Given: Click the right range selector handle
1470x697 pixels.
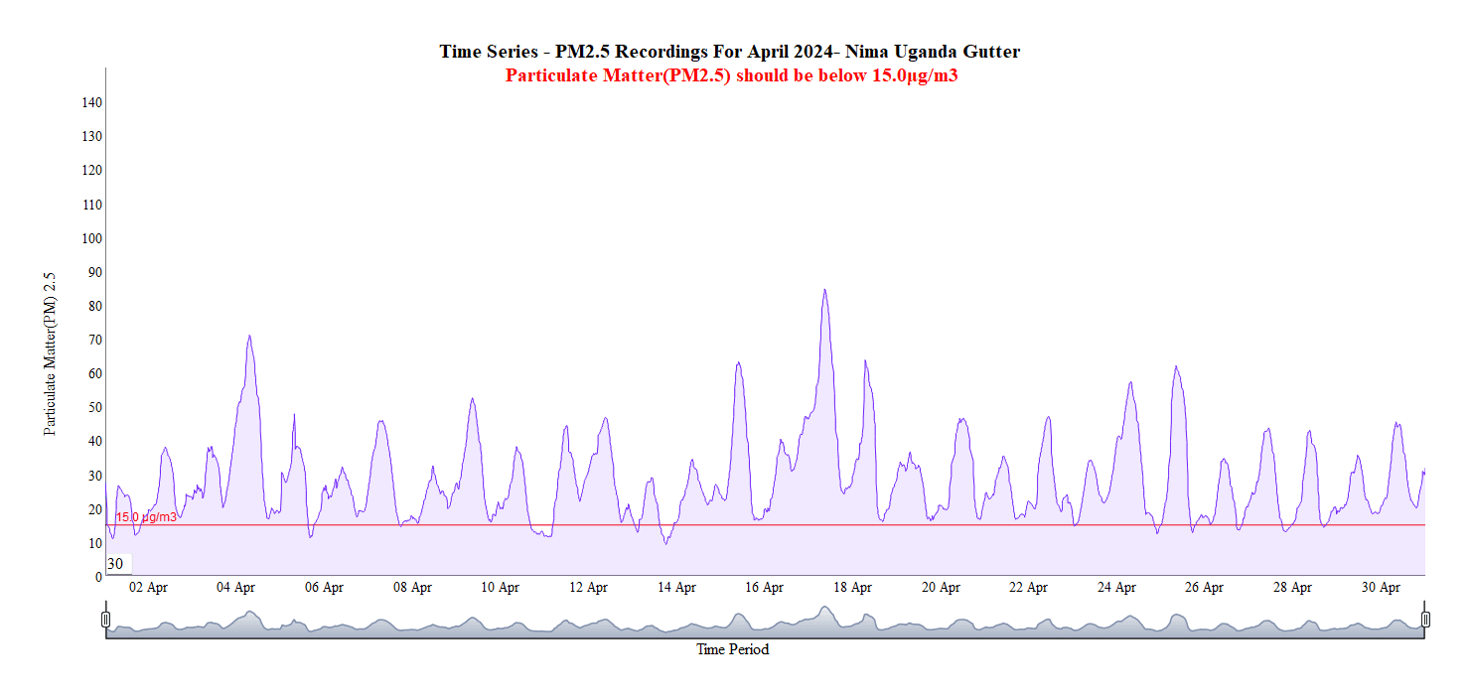Looking at the screenshot, I should click(1425, 620).
